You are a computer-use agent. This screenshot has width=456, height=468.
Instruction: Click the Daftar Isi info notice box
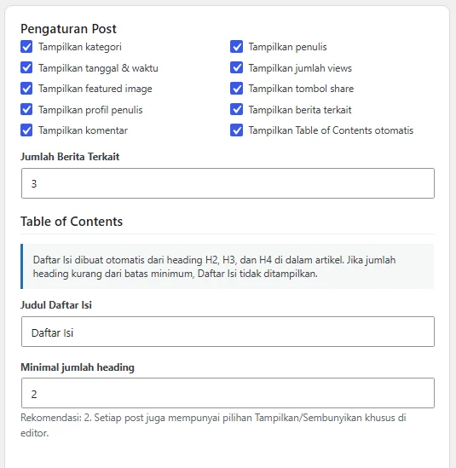[227, 267]
